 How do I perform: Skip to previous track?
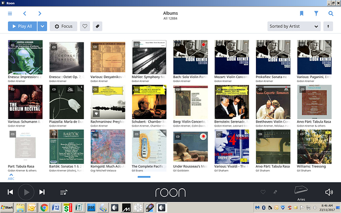point(10,192)
